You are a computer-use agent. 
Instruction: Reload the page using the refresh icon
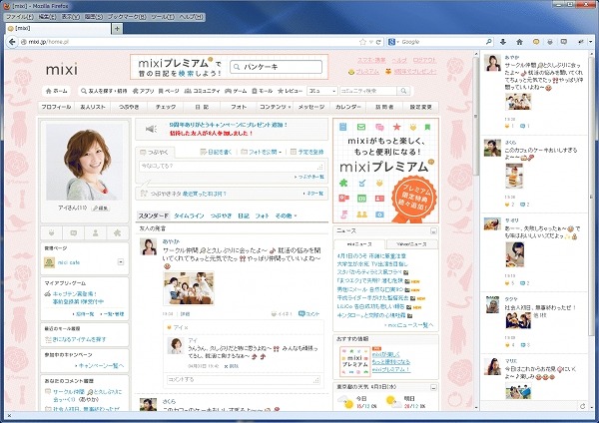click(x=378, y=42)
